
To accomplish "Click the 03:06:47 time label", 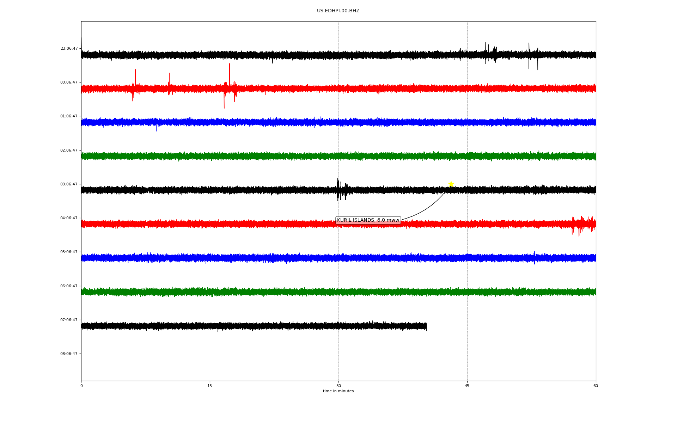I will pyautogui.click(x=69, y=184).
